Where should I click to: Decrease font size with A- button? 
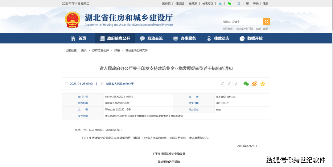229,84
